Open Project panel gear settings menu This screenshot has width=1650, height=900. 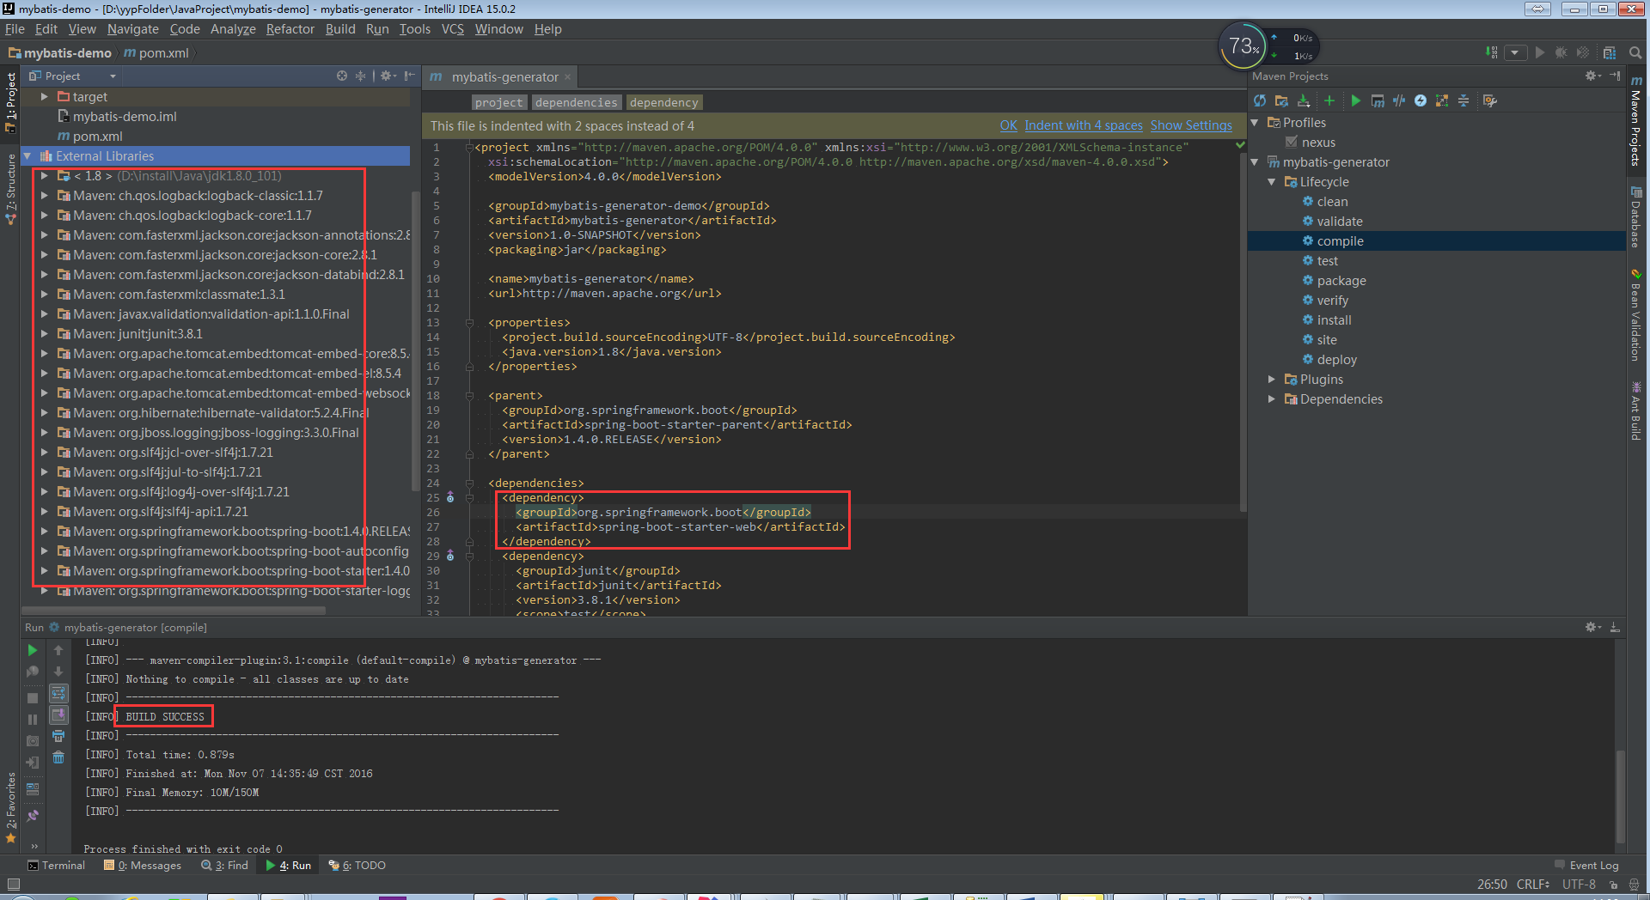coord(388,76)
